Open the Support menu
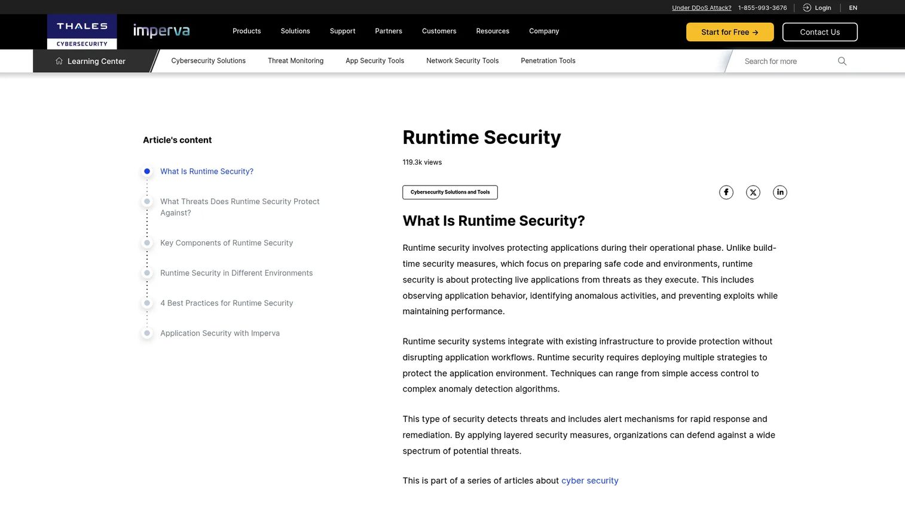The height and width of the screenshot is (508, 905). click(343, 31)
